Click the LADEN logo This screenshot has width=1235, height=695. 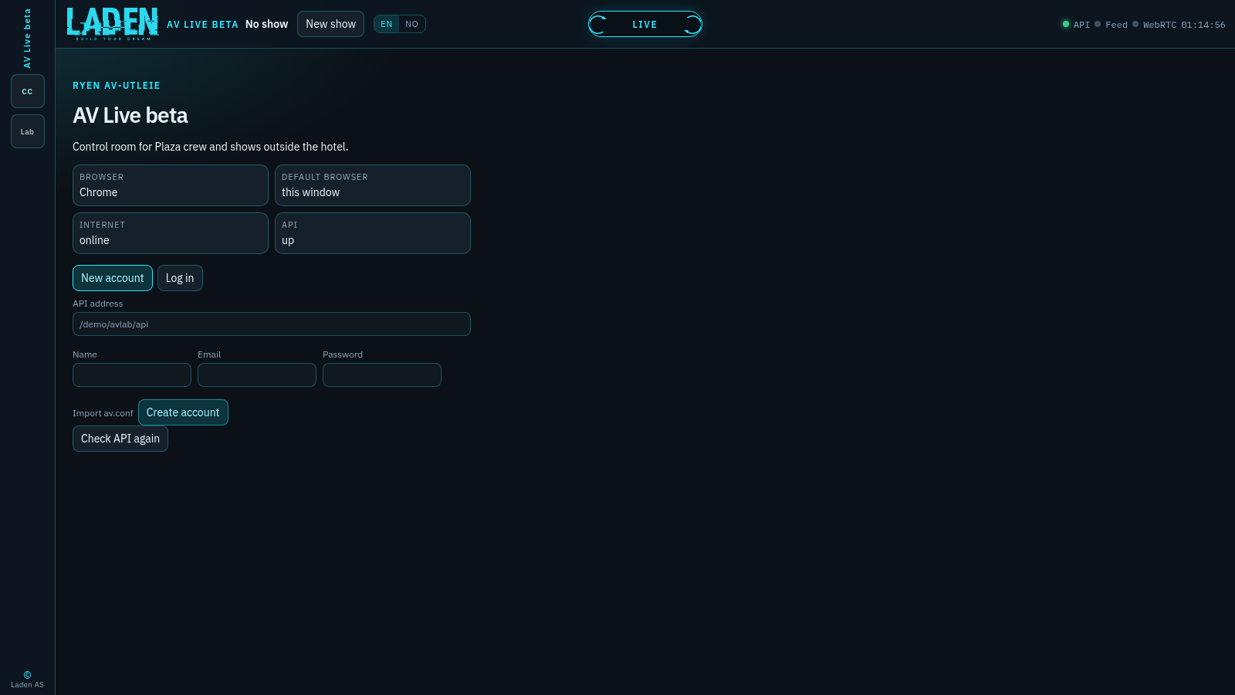tap(113, 24)
